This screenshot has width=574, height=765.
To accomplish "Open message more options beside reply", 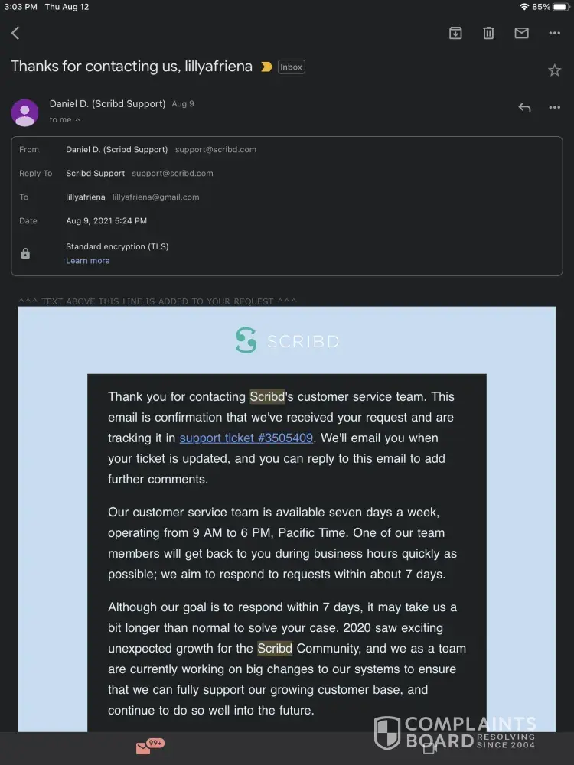I will (x=555, y=108).
